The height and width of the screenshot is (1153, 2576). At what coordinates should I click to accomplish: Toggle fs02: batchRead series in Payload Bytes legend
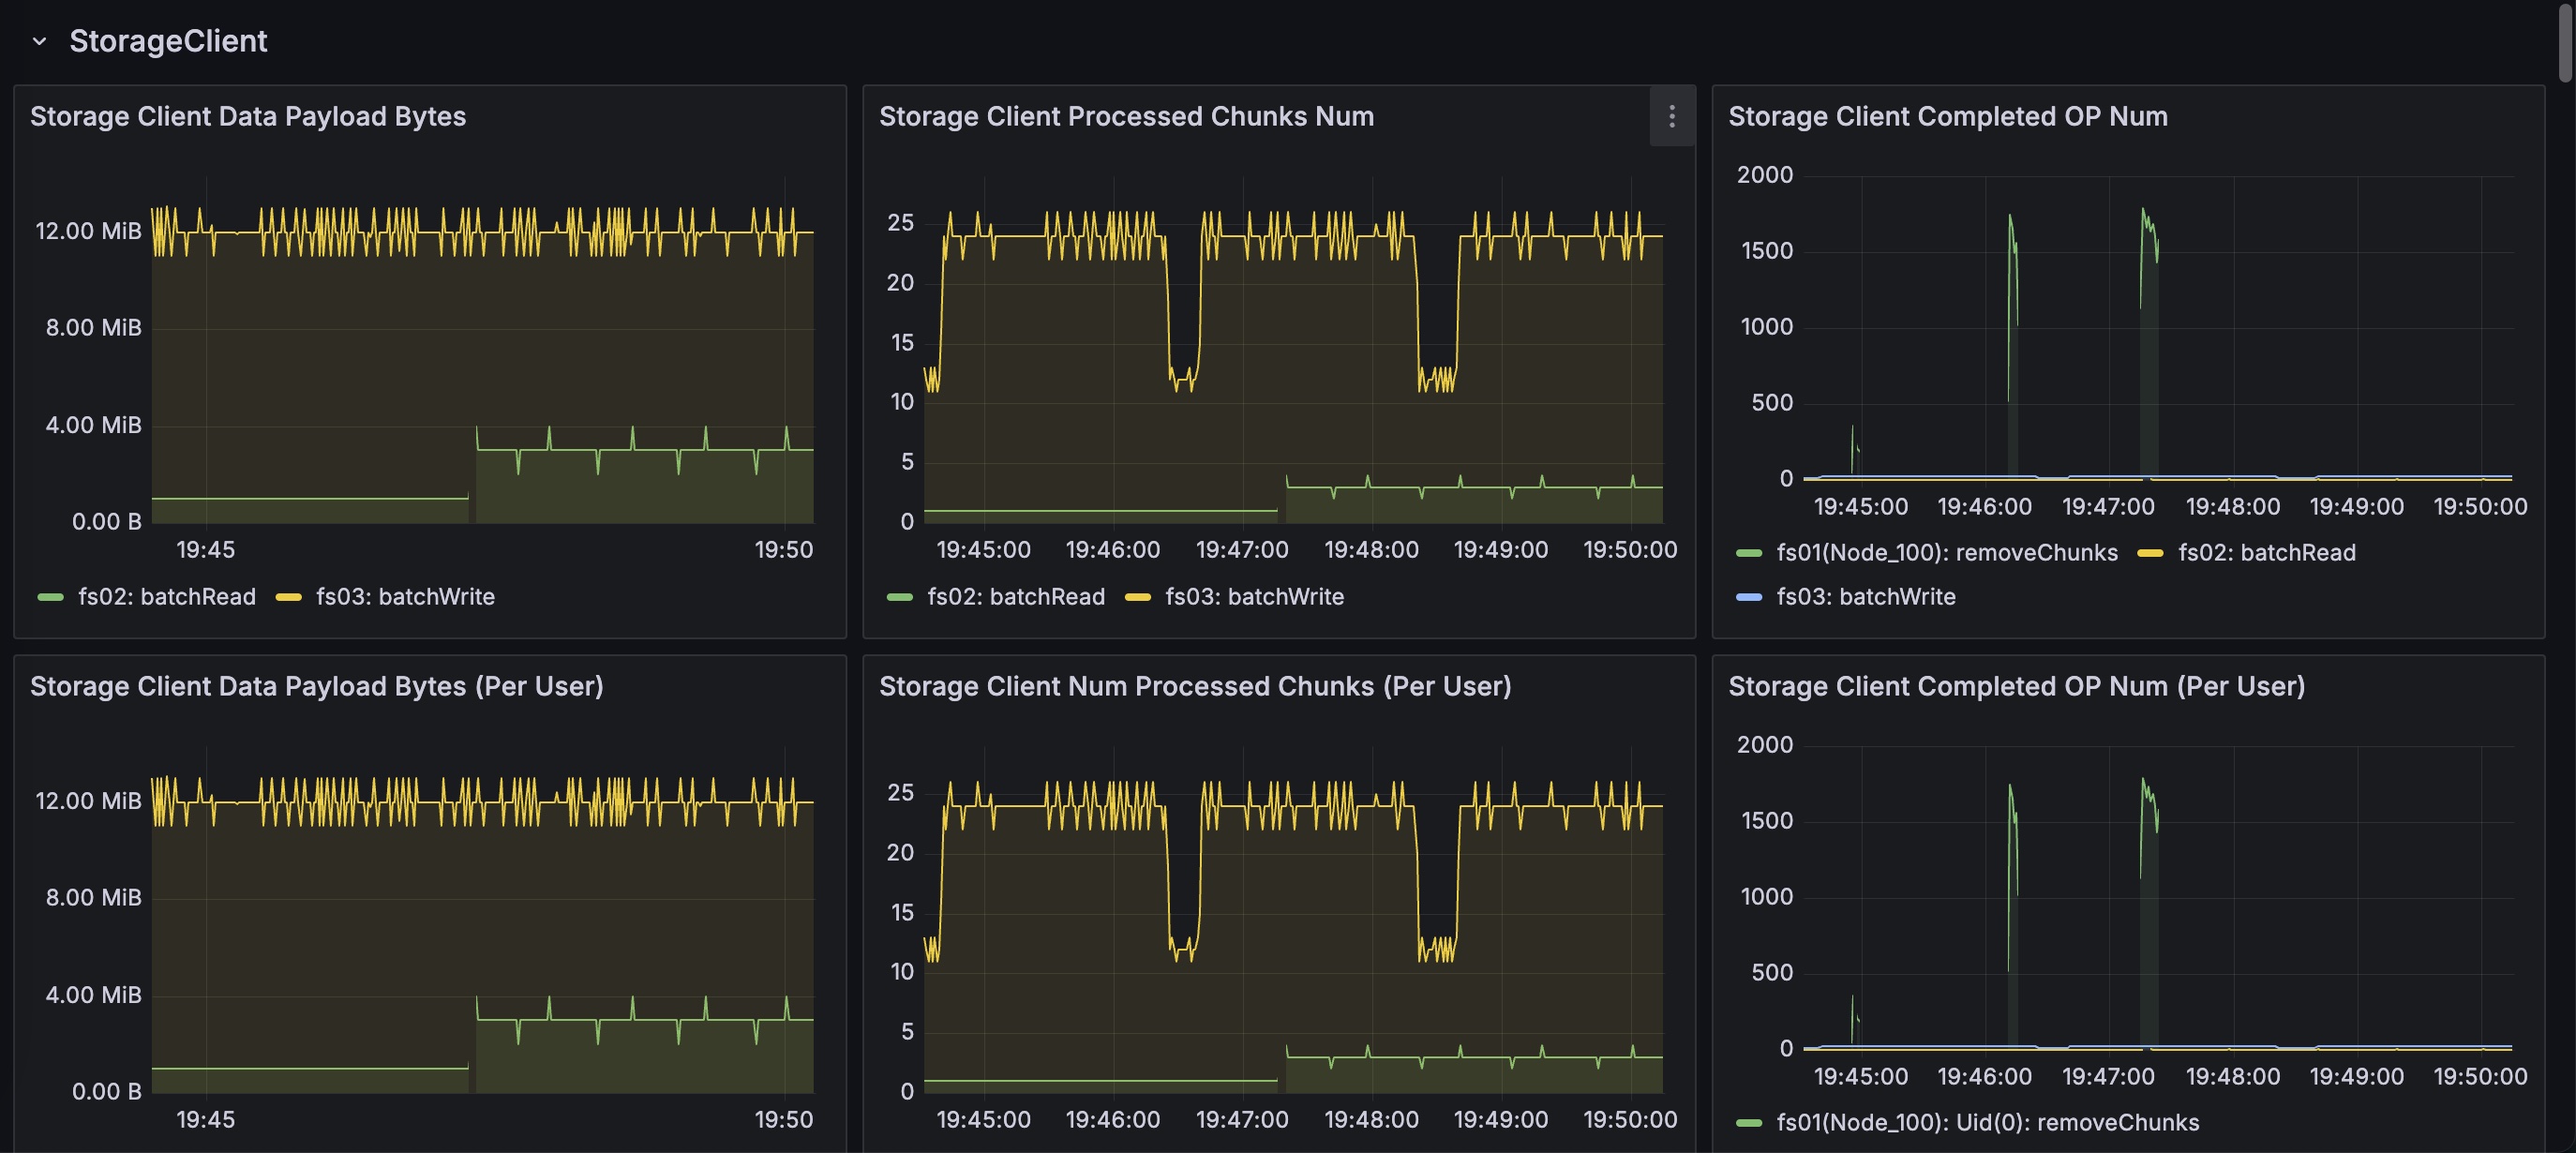tap(167, 596)
